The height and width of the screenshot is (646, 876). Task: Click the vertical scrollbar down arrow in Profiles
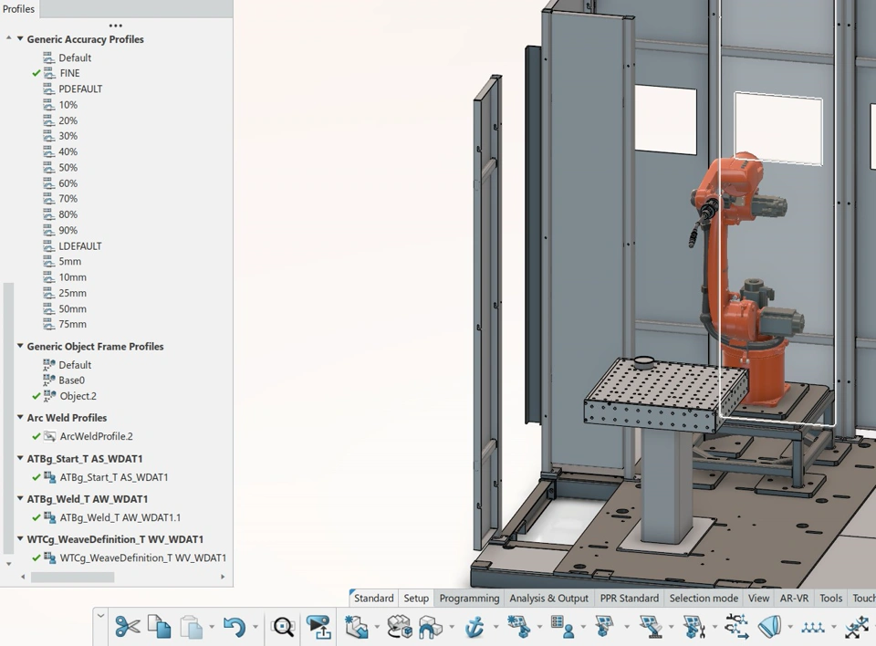click(8, 564)
